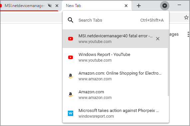Screen dimensions: 190x126
Task: Switch to Windows Report - YouTube tab entry
Action: (115, 57)
